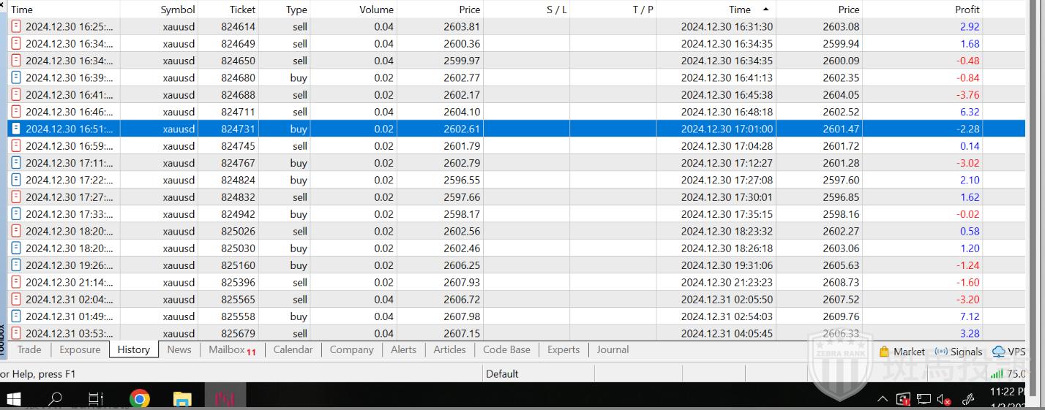Screen dimensions: 1045x410
Task: Sort history by Profit column header
Action: pos(966,10)
